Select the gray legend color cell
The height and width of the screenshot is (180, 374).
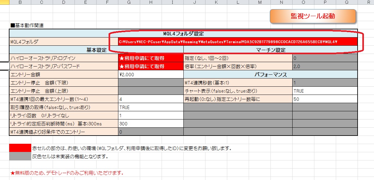20,156
